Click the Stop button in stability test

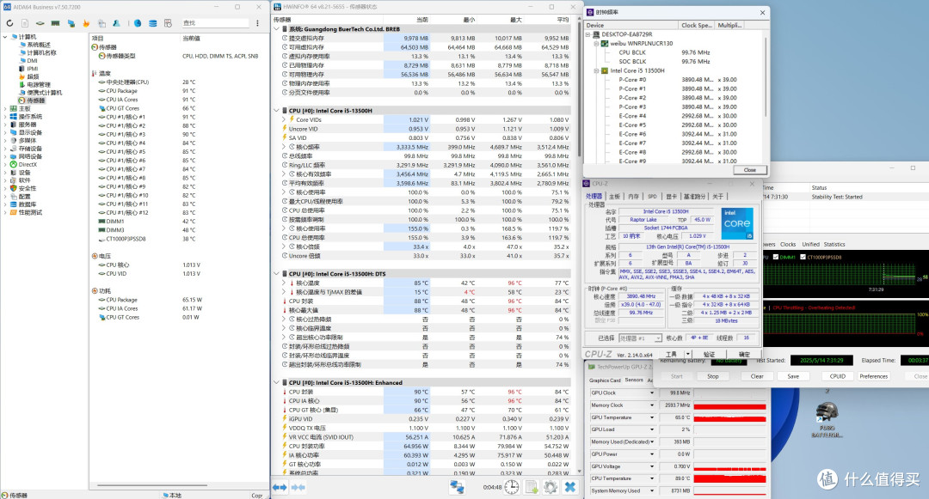coord(713,377)
